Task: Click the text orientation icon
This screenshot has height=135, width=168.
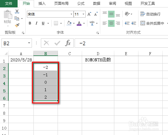Action: 127,14
